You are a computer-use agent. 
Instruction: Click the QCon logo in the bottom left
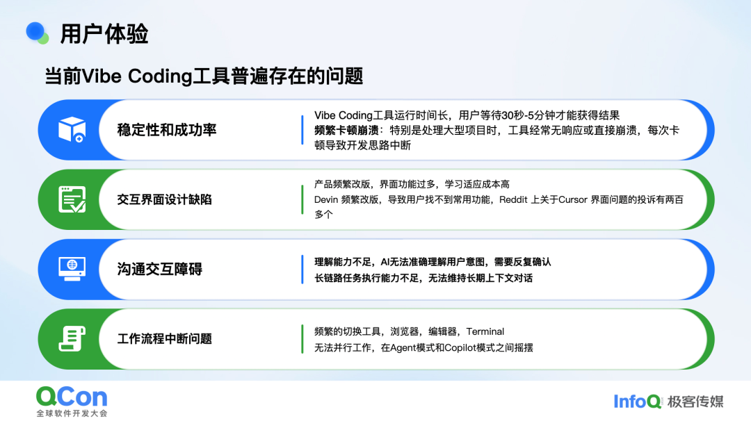tap(71, 395)
